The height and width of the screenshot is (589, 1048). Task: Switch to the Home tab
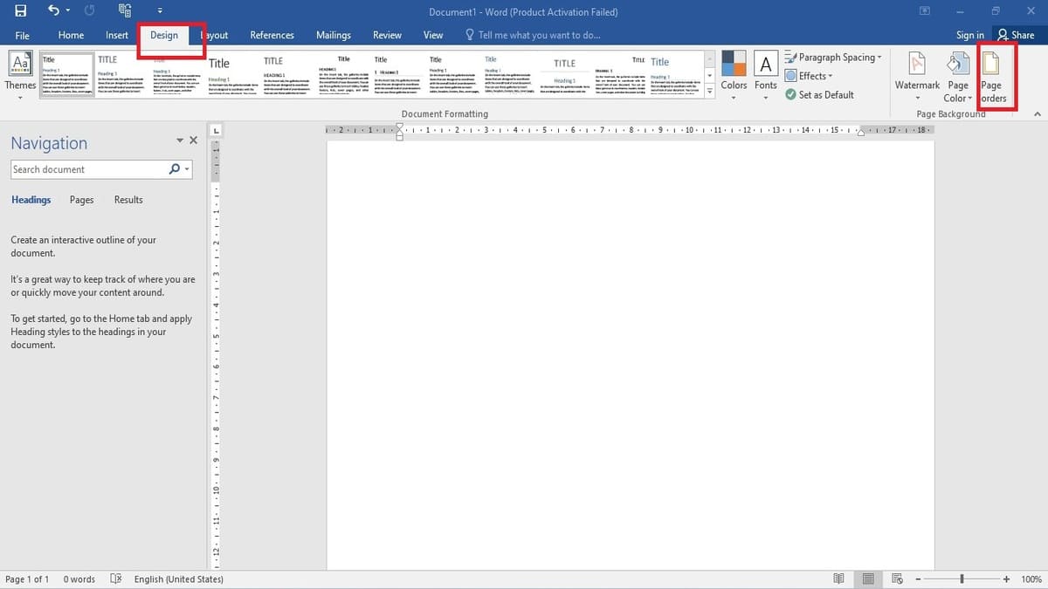[x=71, y=36]
